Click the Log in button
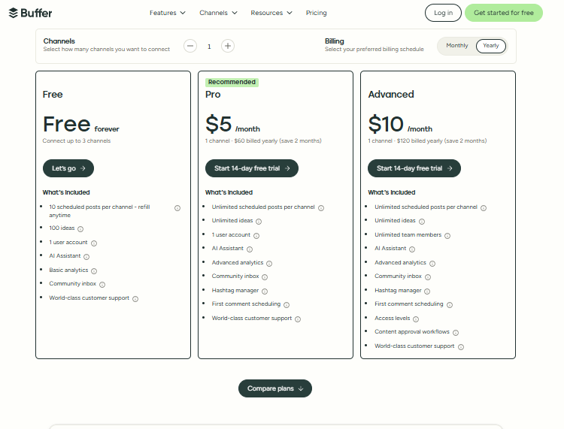Image resolution: width=564 pixels, height=429 pixels. tap(443, 13)
